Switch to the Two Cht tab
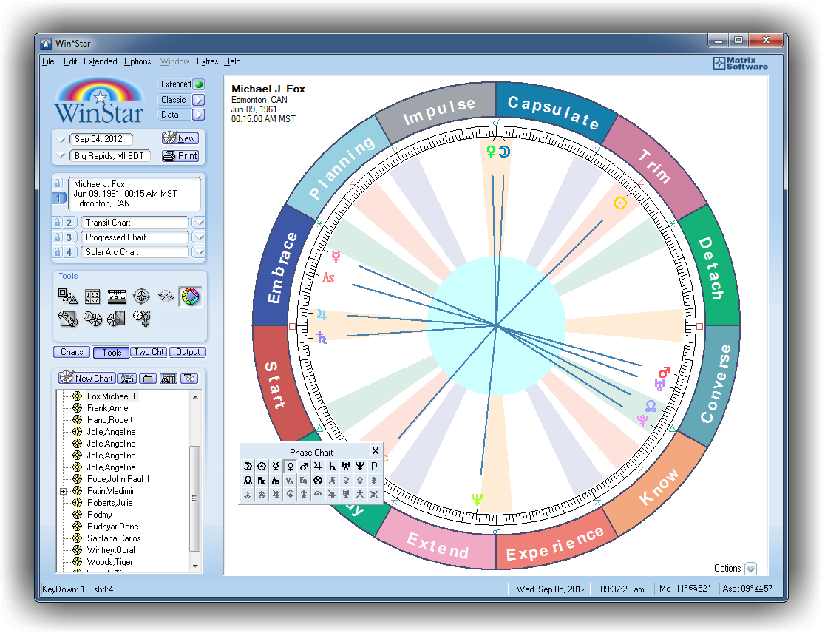Image resolution: width=822 pixels, height=633 pixels. click(149, 352)
